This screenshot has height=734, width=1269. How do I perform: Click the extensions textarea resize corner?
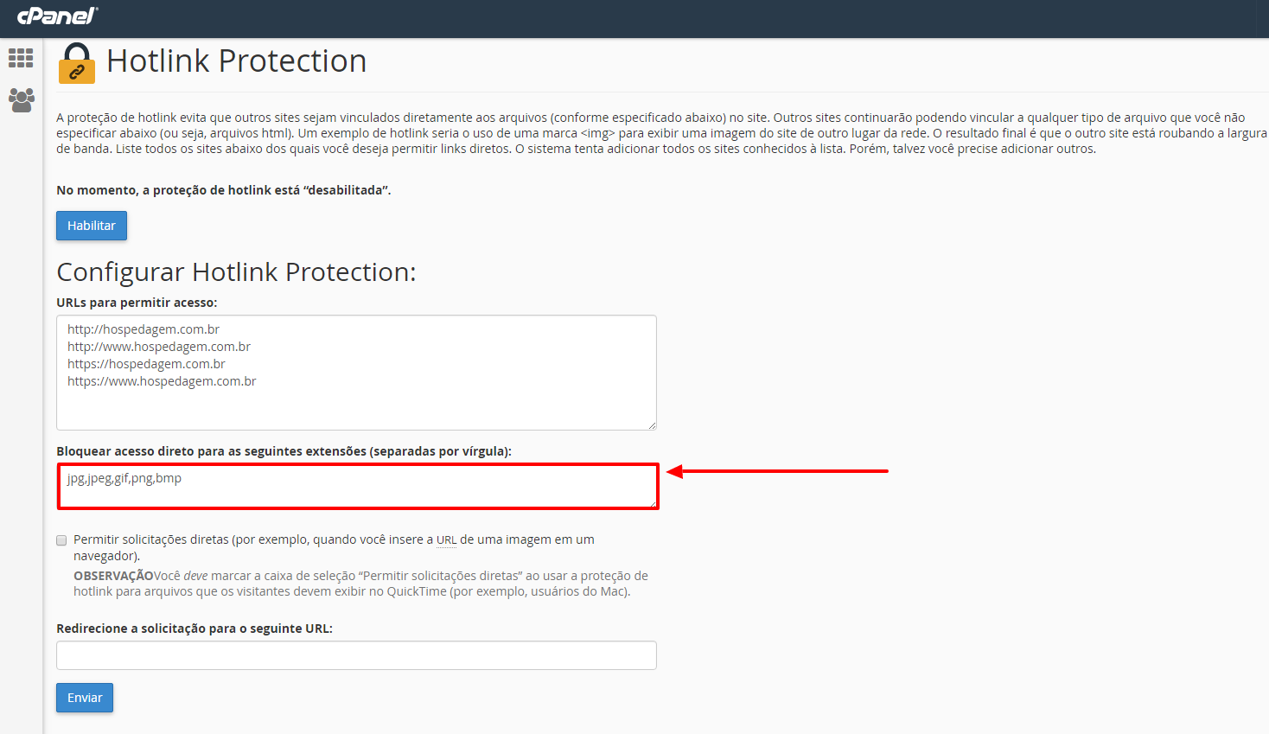click(653, 502)
